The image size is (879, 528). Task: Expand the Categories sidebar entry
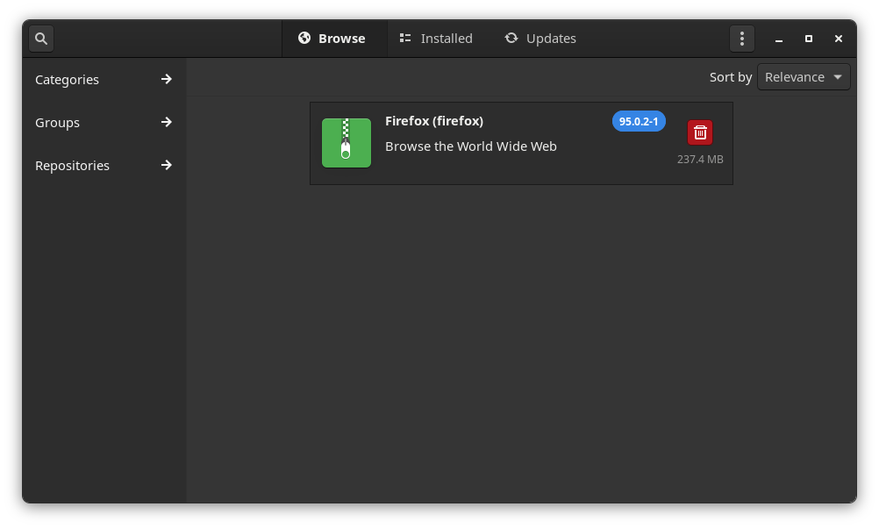[x=68, y=80]
